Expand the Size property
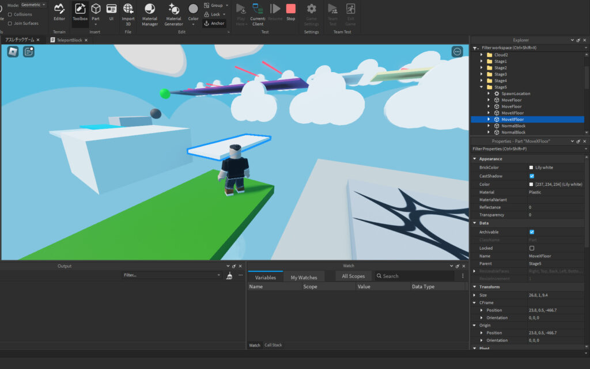This screenshot has width=590, height=369. [x=475, y=295]
